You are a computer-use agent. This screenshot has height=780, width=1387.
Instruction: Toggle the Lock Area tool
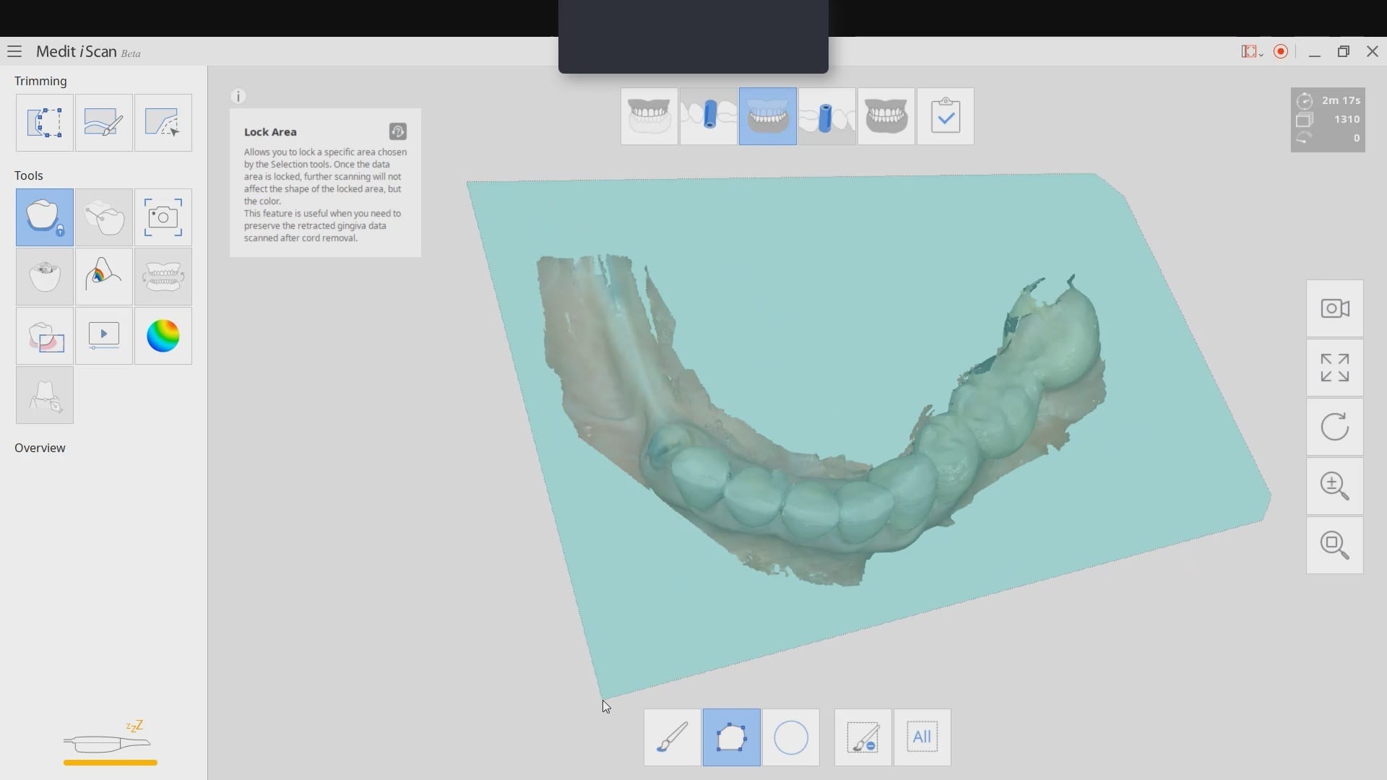pyautogui.click(x=45, y=217)
